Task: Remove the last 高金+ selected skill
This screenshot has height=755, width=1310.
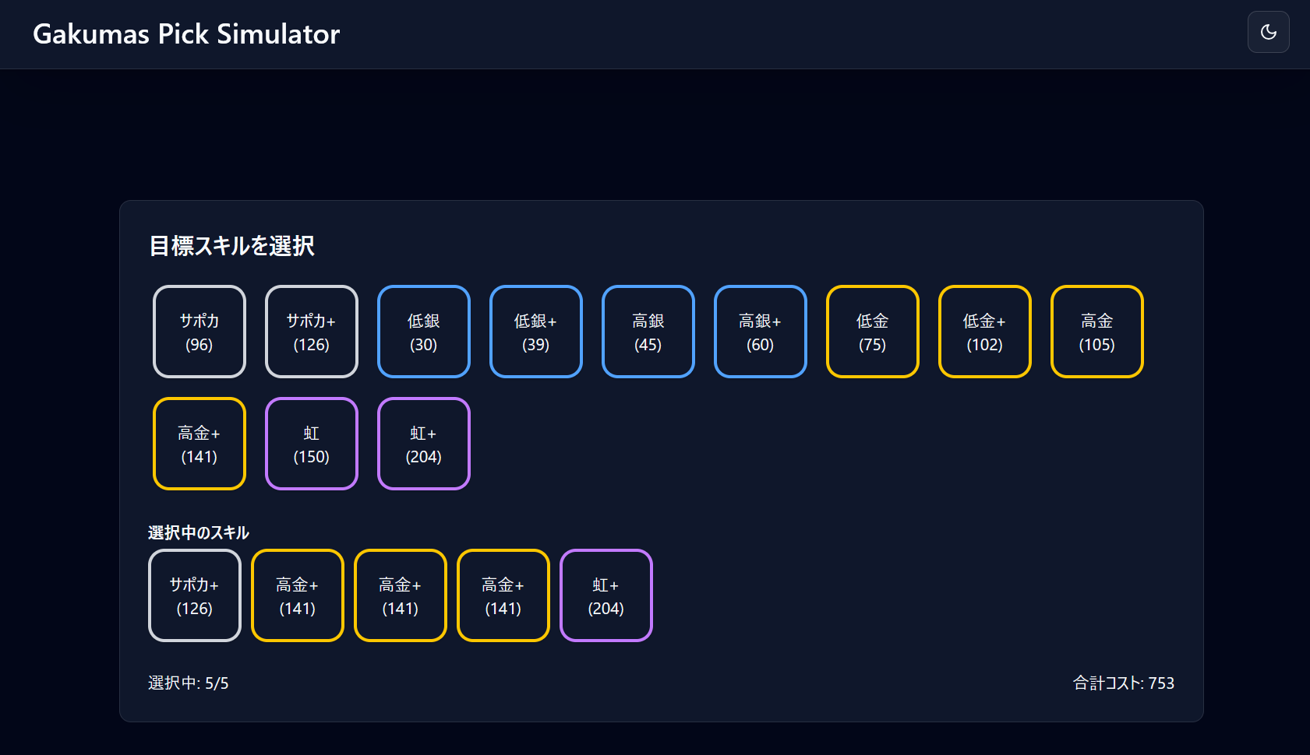Action: coord(503,595)
